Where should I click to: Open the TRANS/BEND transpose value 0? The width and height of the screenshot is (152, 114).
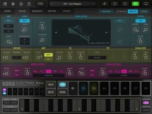pos(25,40)
